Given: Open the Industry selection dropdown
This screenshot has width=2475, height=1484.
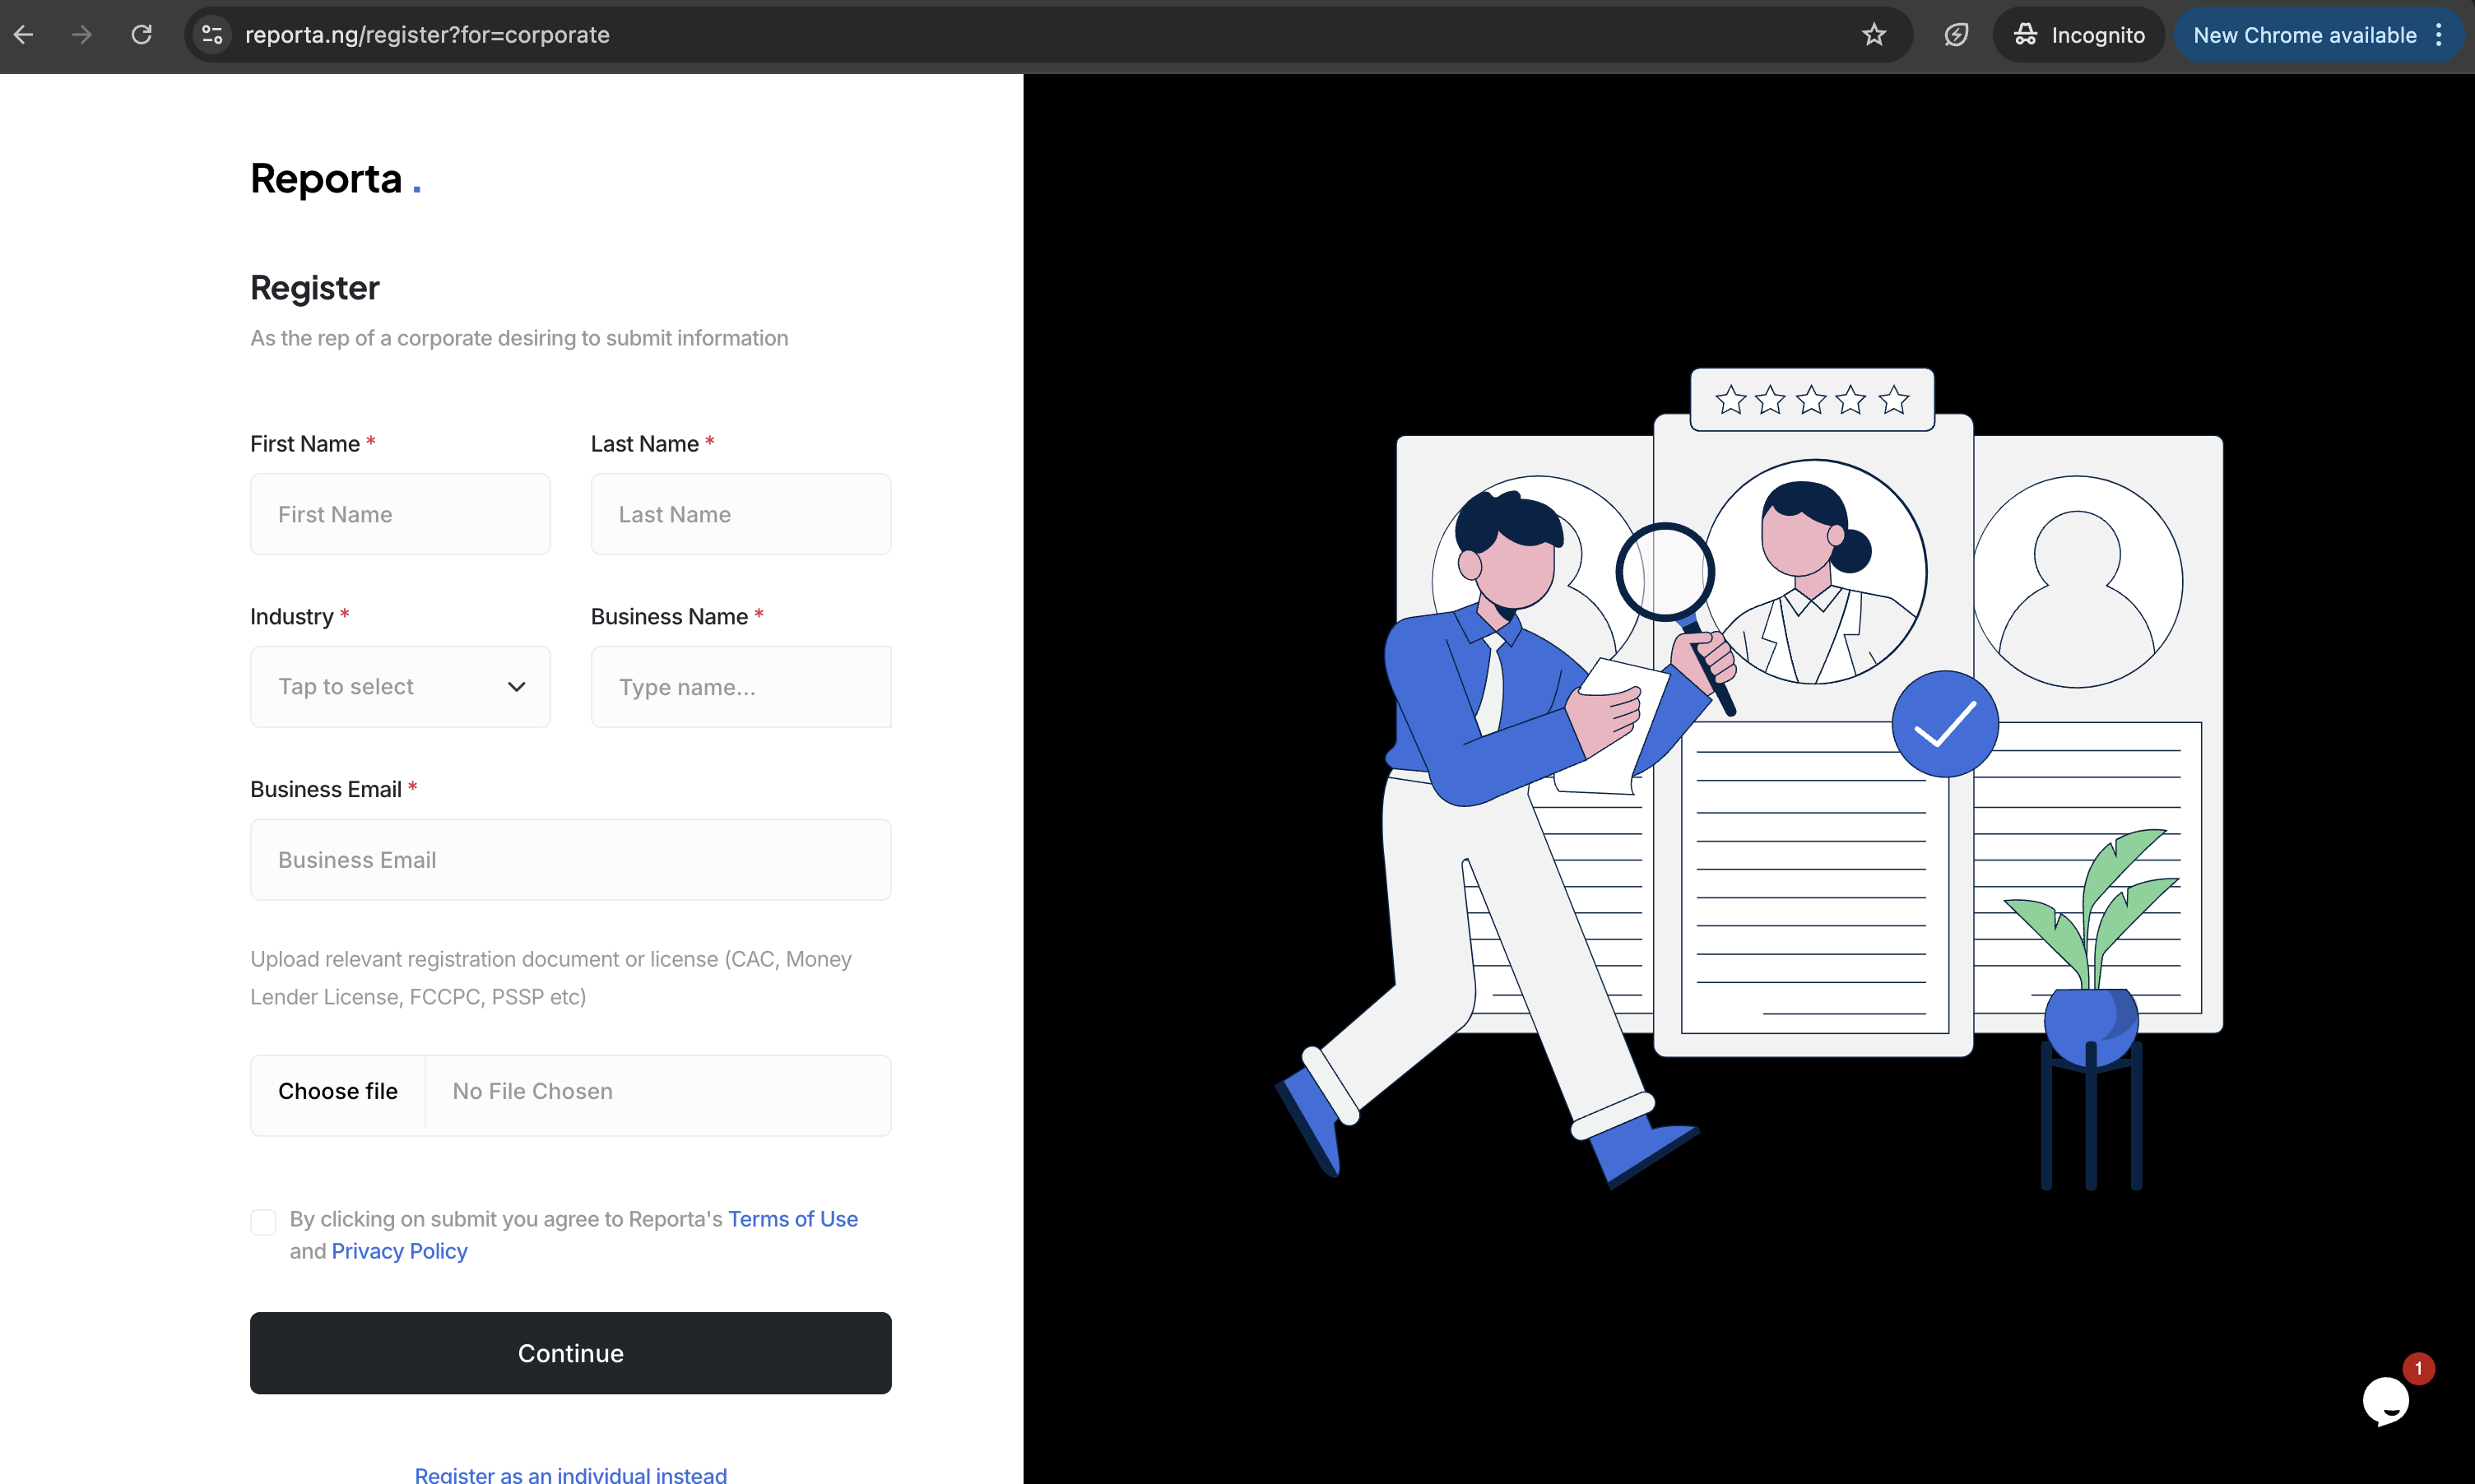Looking at the screenshot, I should (x=399, y=686).
